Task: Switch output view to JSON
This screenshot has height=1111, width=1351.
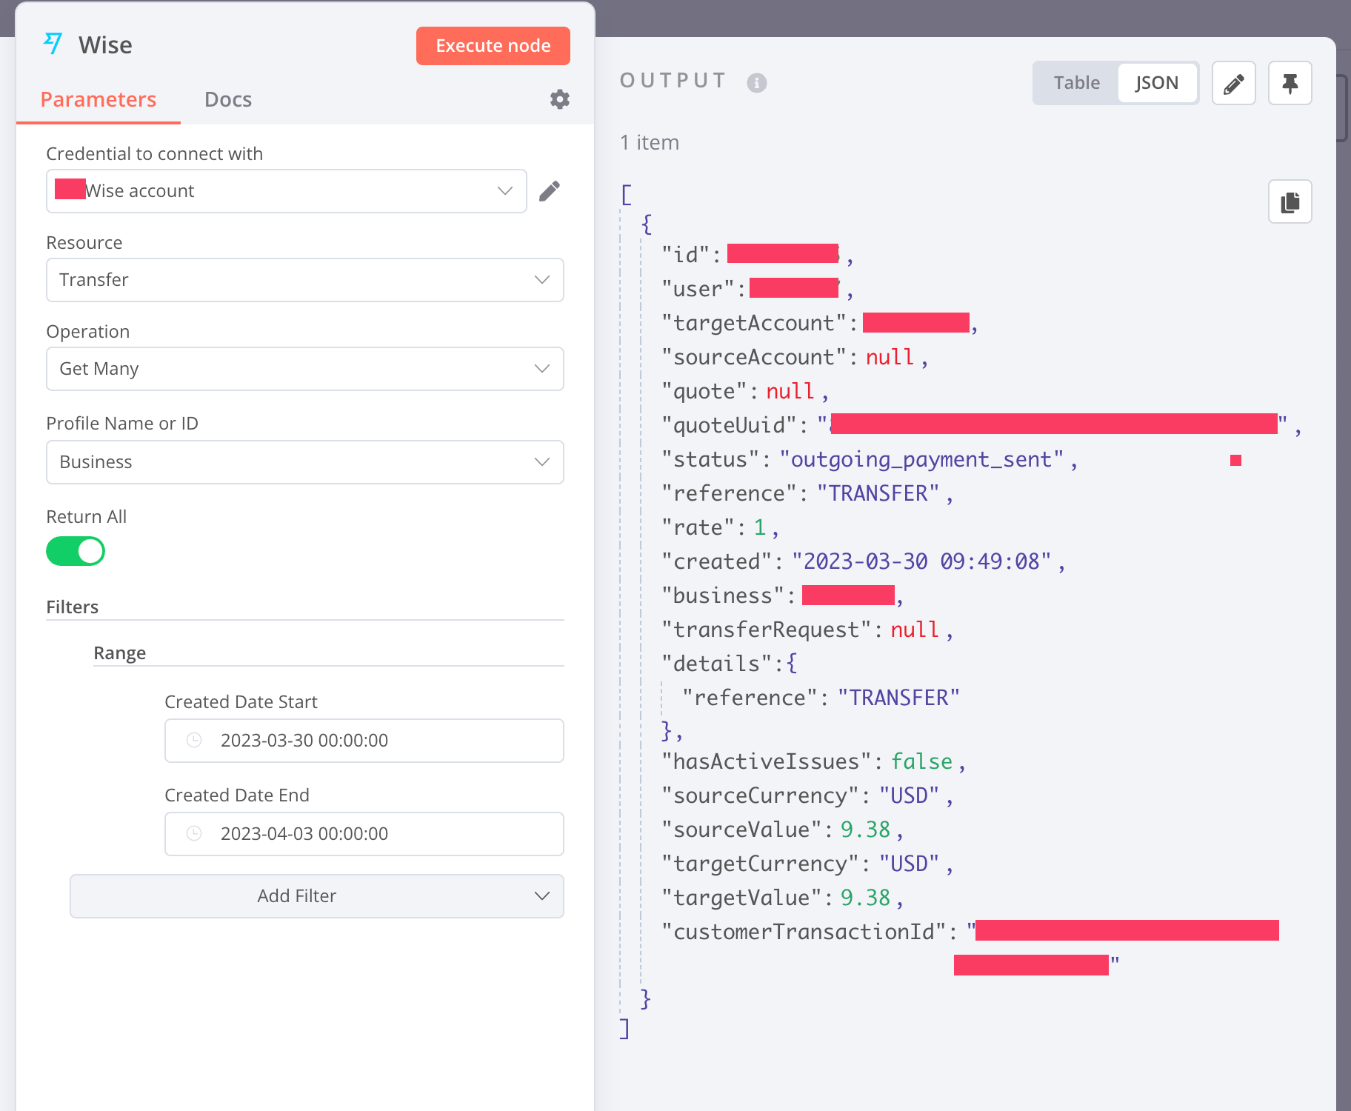Action: point(1156,83)
